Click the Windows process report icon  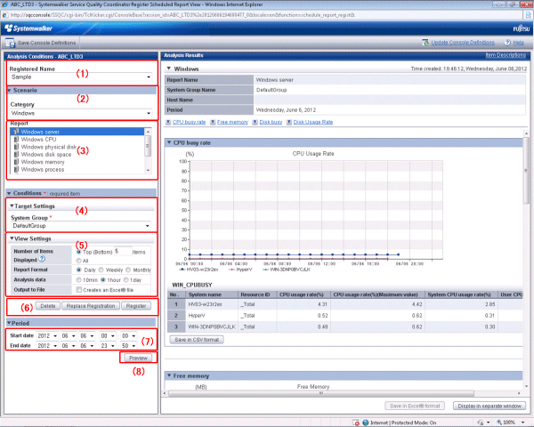tap(16, 169)
